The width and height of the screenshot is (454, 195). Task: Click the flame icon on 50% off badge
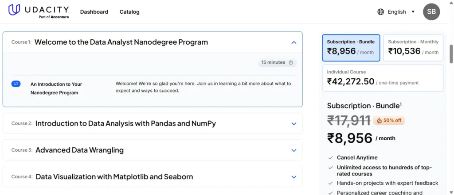(x=379, y=121)
